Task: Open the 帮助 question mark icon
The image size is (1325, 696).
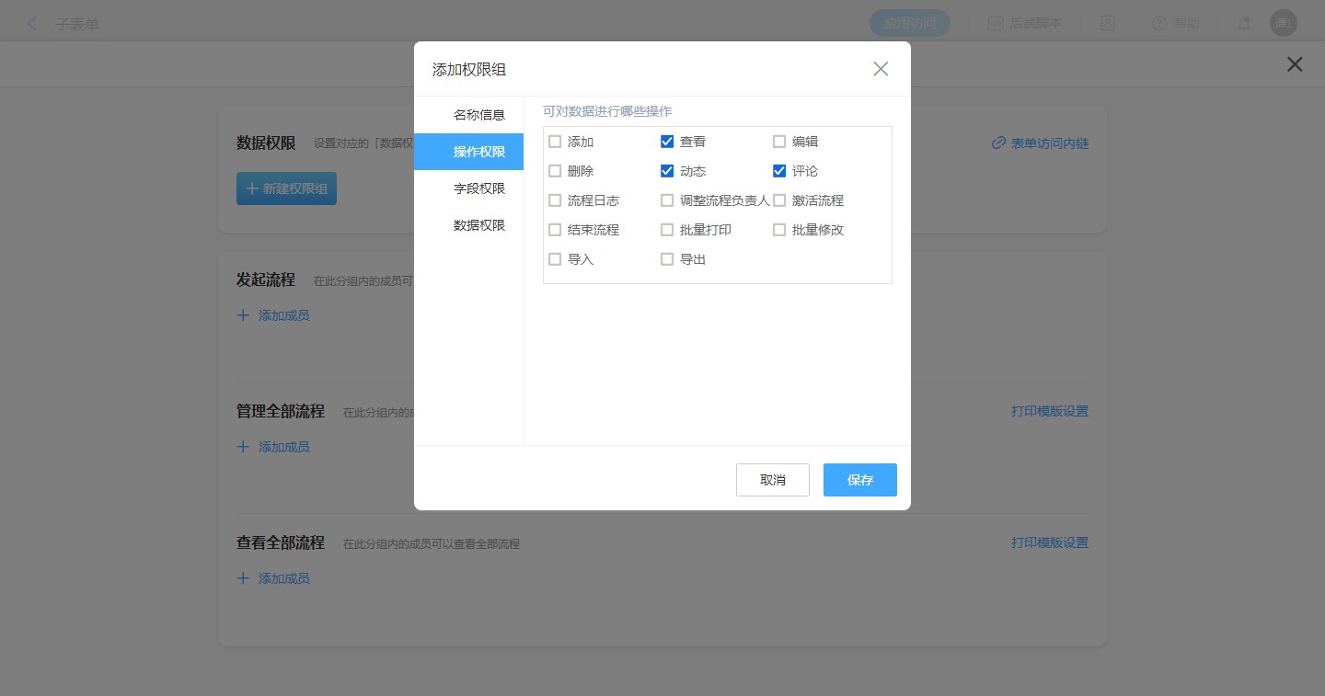Action: [x=1159, y=24]
